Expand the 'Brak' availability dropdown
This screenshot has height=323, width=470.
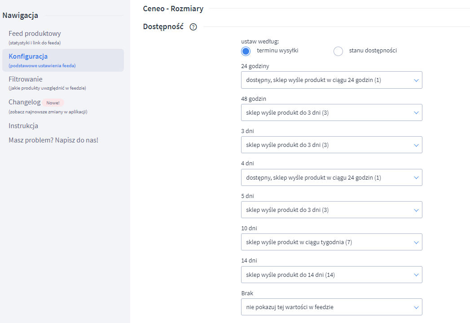tap(331, 307)
